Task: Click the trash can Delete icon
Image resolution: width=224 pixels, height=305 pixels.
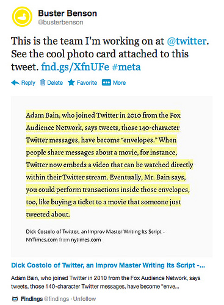Action: pos(43,82)
